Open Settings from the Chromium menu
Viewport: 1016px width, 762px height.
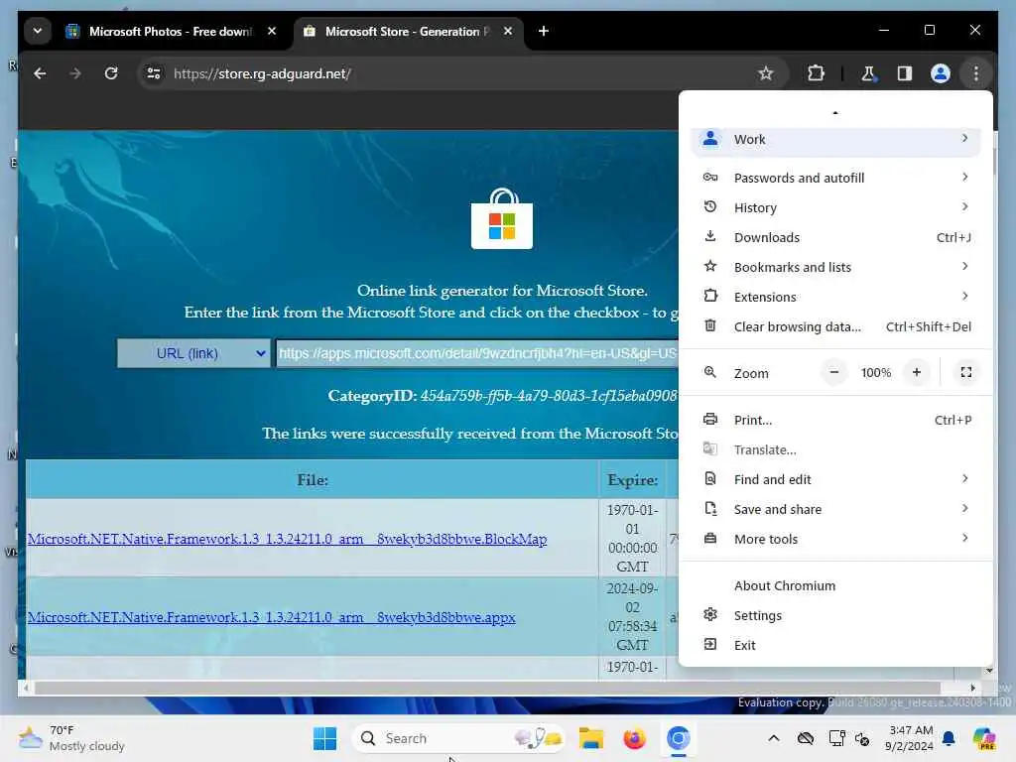tap(835, 615)
